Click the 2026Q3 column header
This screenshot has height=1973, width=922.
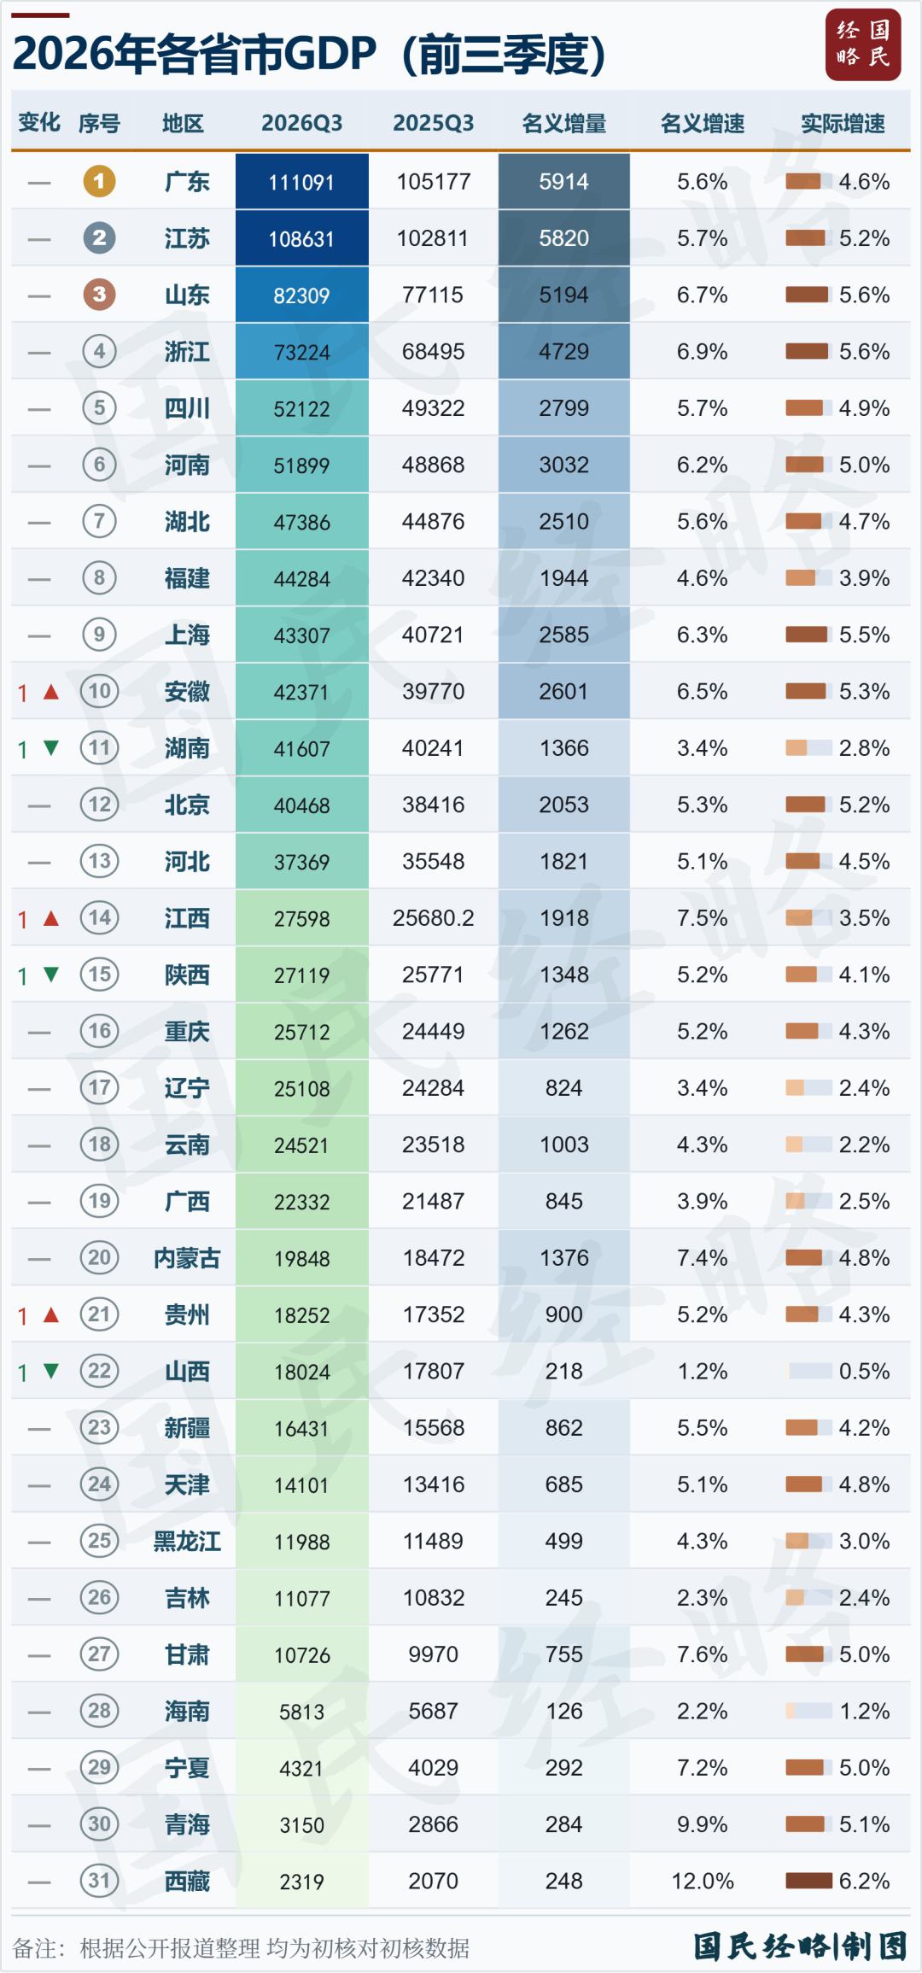(x=302, y=123)
